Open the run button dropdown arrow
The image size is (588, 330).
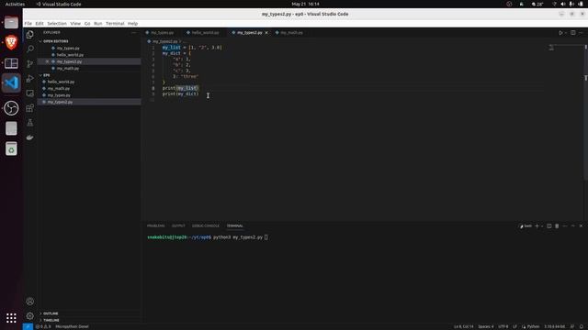click(x=566, y=33)
